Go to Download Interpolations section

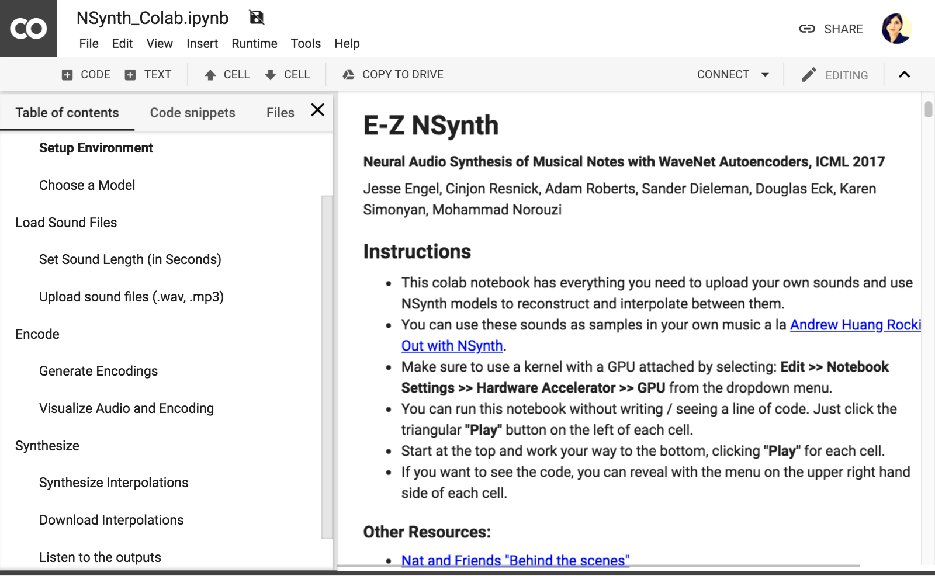click(112, 520)
